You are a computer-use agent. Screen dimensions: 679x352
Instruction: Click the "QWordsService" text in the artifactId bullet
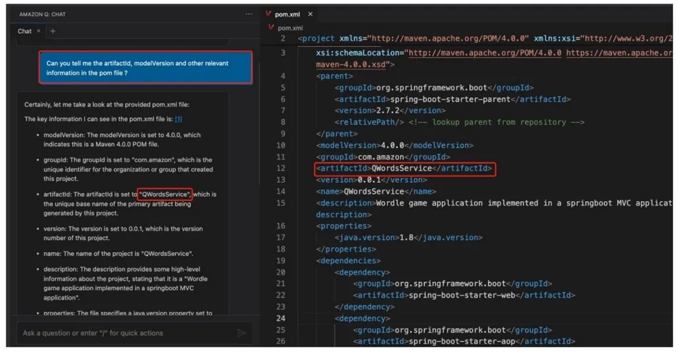[164, 194]
